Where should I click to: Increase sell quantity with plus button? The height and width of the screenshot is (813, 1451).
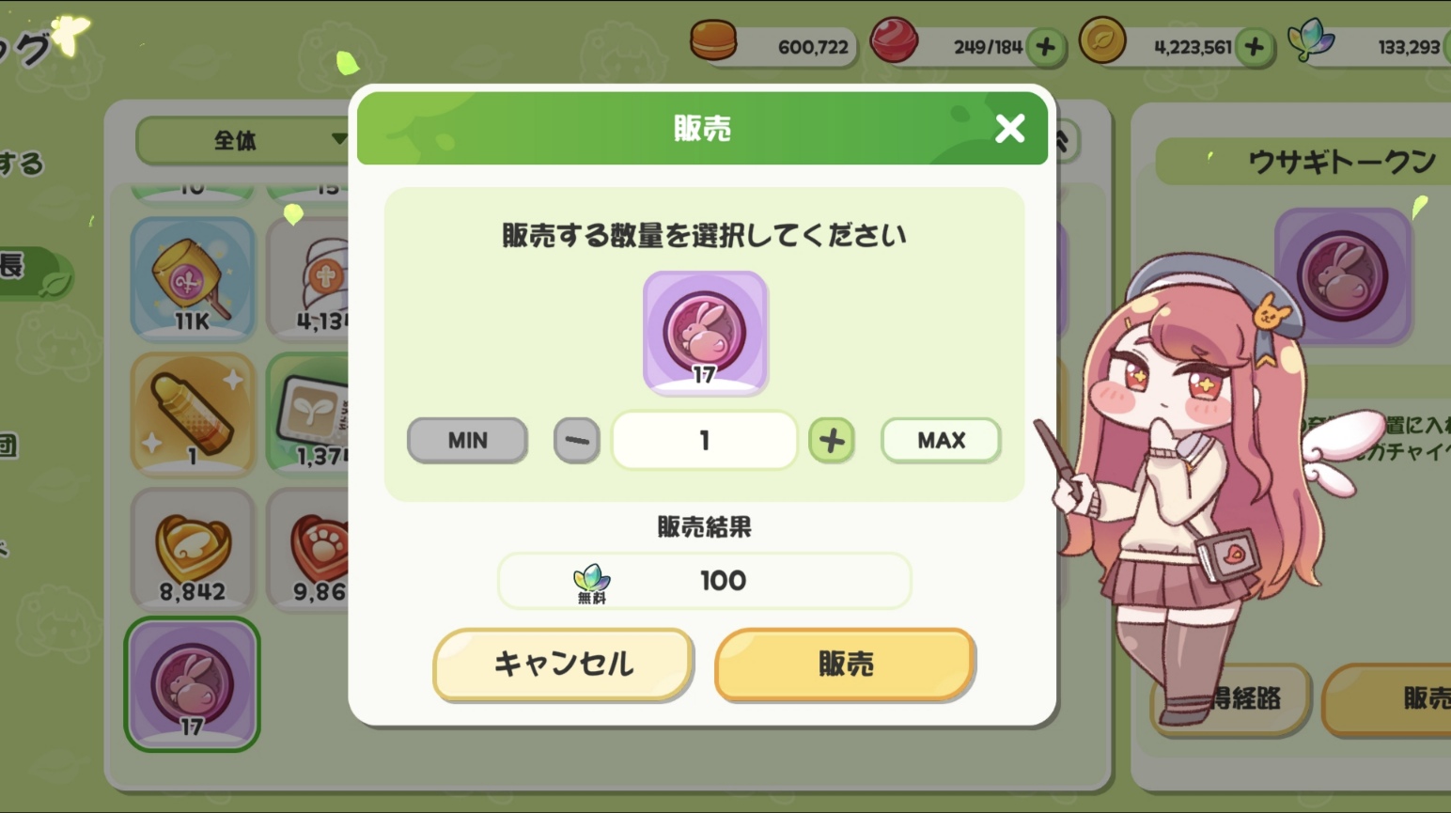[832, 441]
